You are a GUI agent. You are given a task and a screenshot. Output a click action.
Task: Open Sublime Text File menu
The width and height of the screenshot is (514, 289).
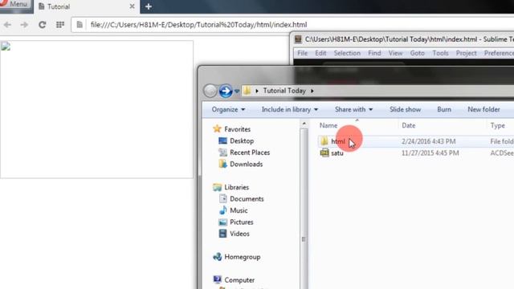[302, 53]
